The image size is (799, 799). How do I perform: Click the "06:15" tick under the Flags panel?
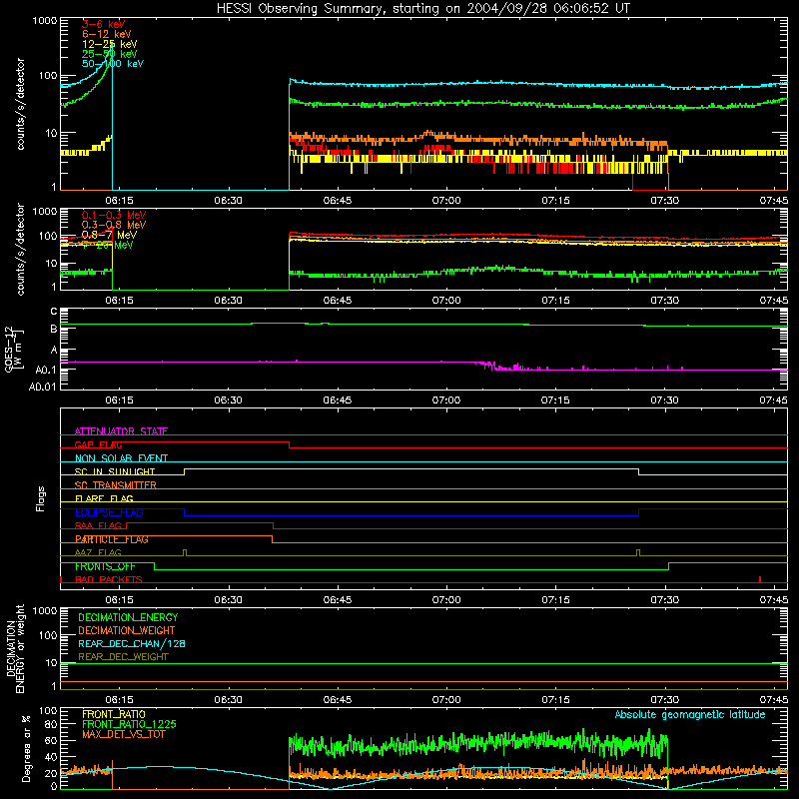119,600
